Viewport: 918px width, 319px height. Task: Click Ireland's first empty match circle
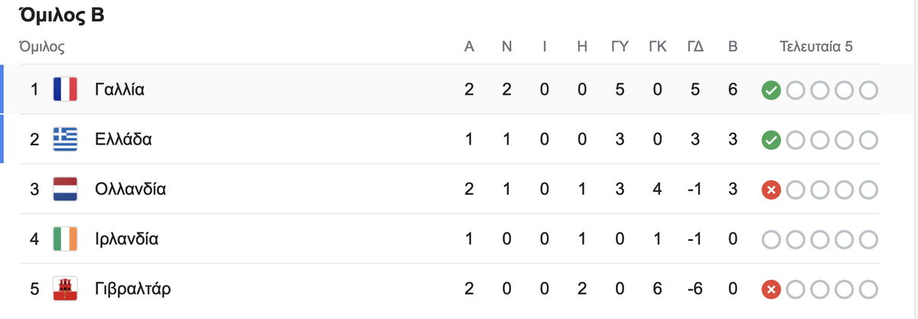click(770, 240)
